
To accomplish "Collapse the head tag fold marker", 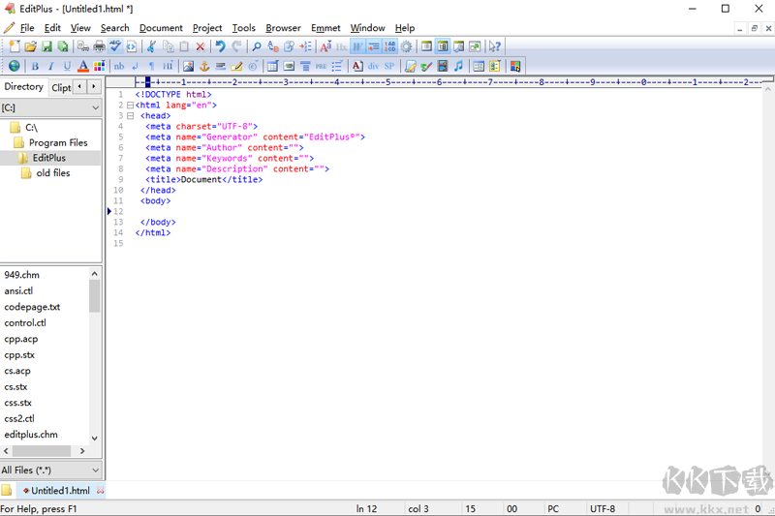I will click(130, 116).
